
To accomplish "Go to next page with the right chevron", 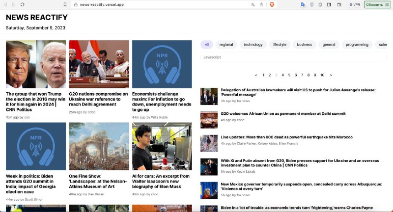I will [331, 75].
